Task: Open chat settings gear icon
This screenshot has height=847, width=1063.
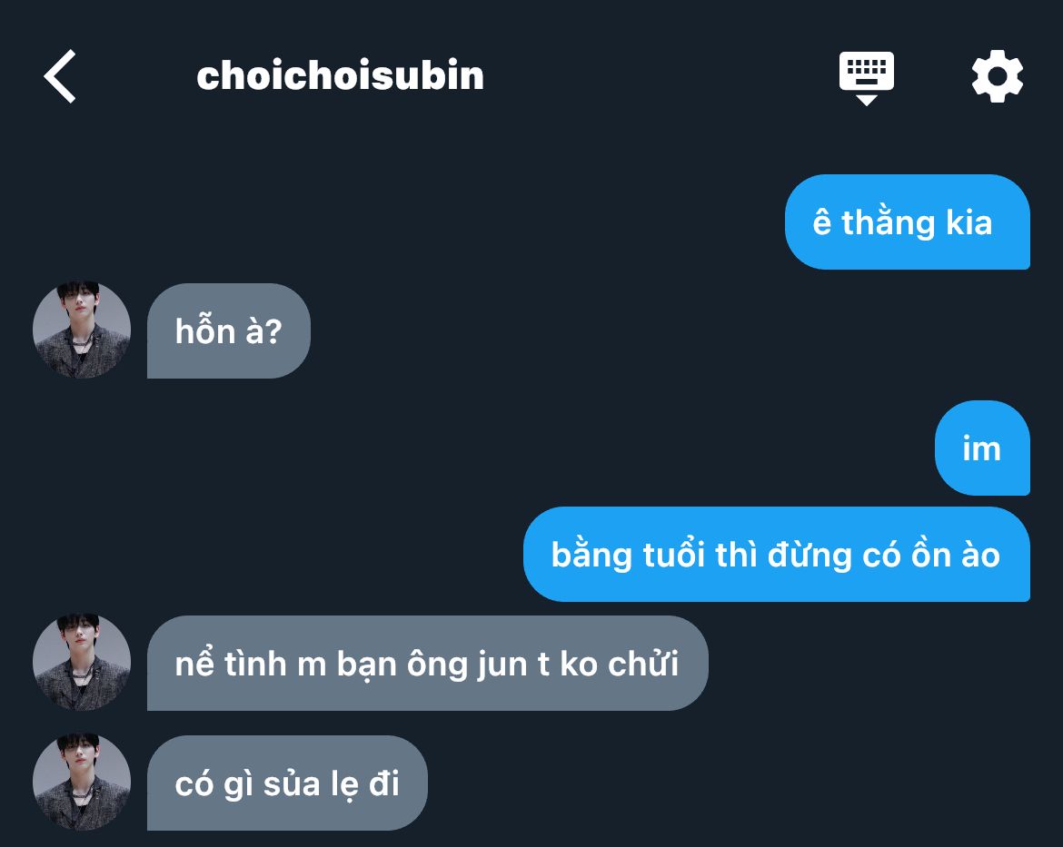Action: [998, 76]
